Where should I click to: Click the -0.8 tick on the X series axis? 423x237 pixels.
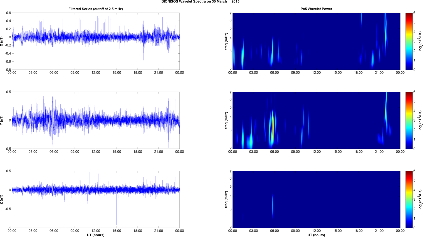click(x=8, y=70)
